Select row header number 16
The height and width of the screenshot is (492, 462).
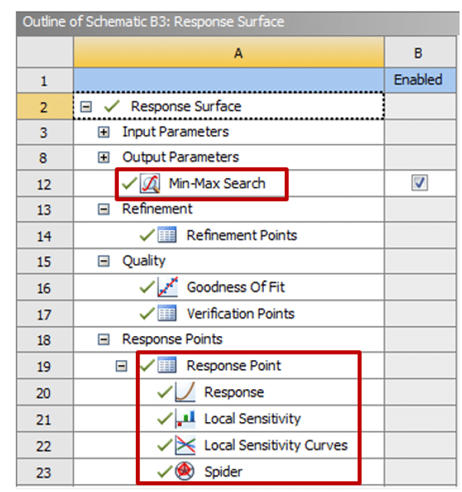coord(44,288)
